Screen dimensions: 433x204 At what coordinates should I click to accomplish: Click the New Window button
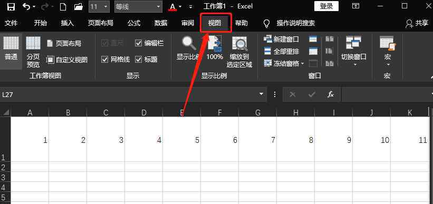pos(282,39)
